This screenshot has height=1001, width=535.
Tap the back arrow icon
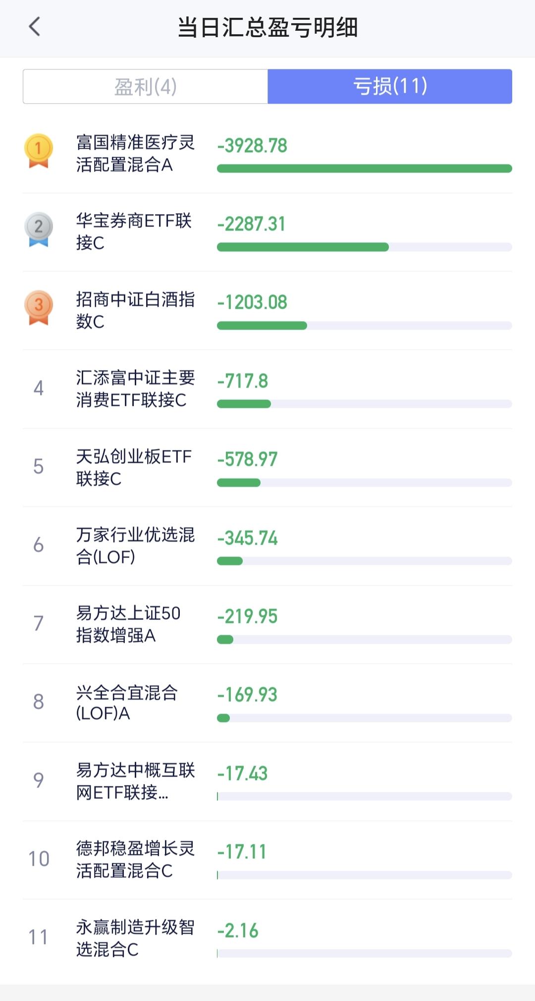point(35,27)
